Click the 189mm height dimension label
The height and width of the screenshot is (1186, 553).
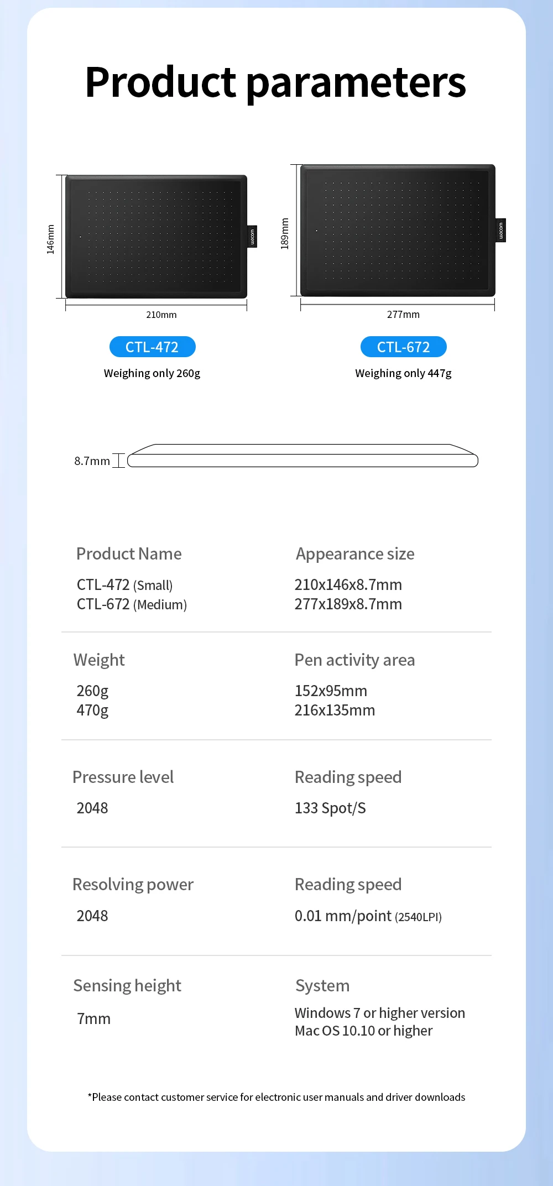pyautogui.click(x=285, y=233)
